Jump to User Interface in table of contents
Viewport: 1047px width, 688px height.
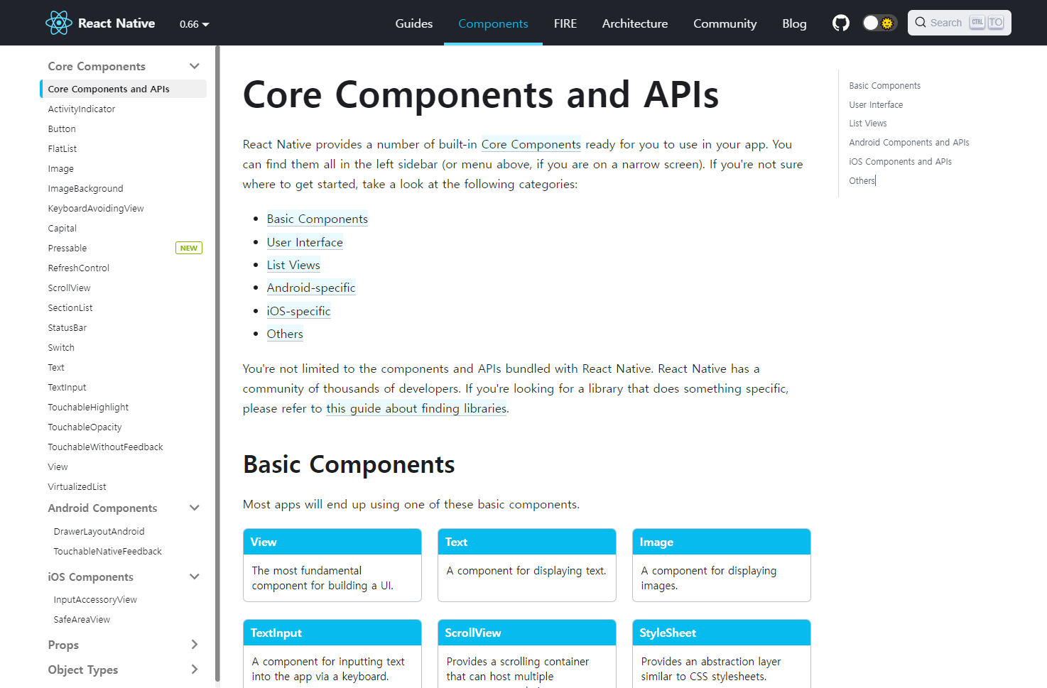click(x=876, y=104)
